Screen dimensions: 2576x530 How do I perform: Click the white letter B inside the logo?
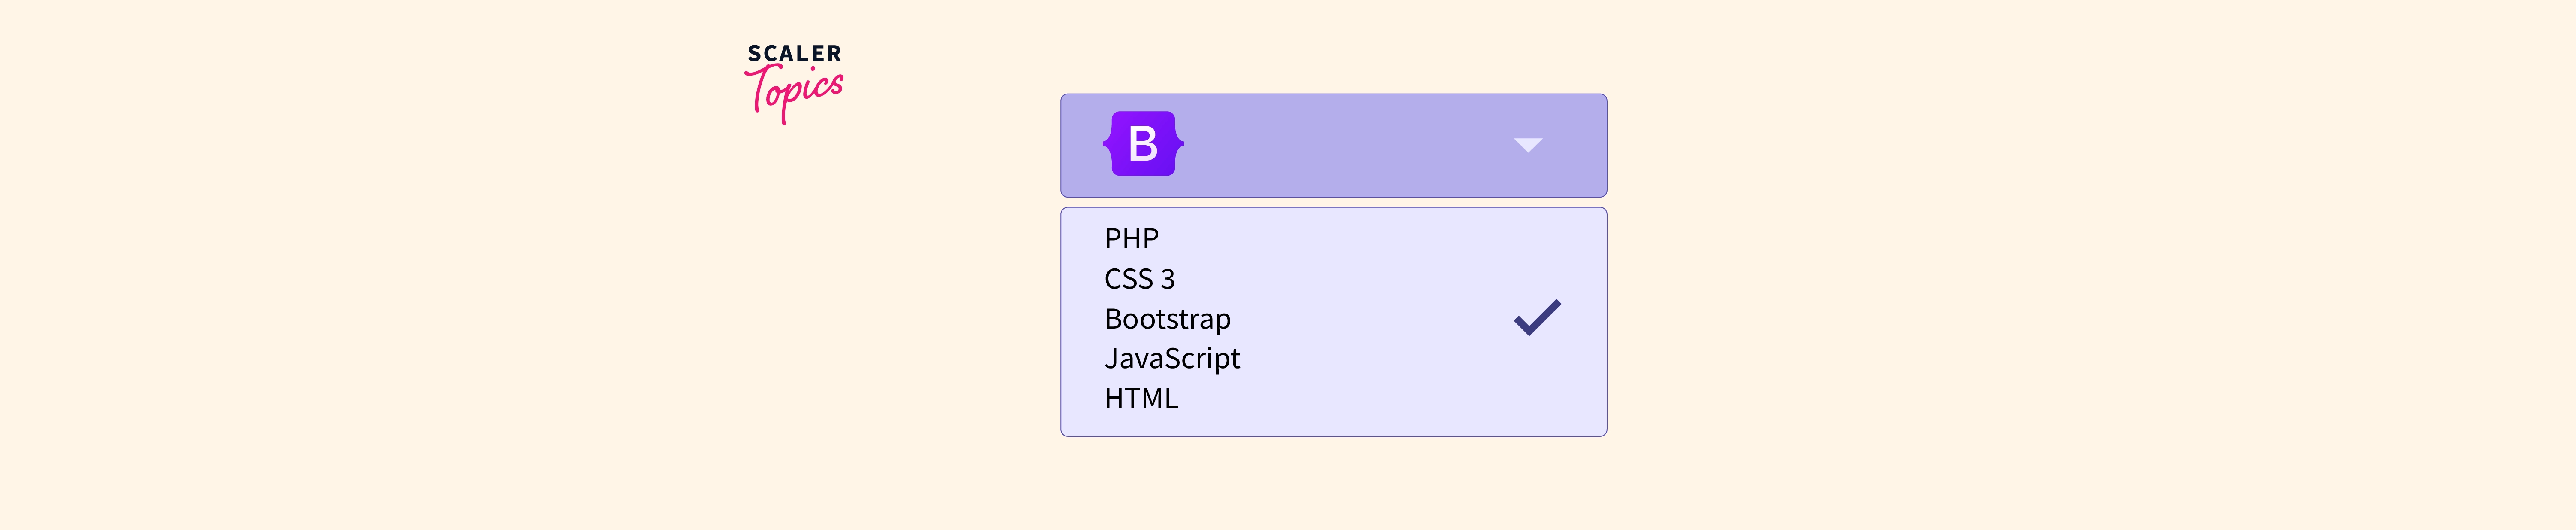coord(1143,144)
